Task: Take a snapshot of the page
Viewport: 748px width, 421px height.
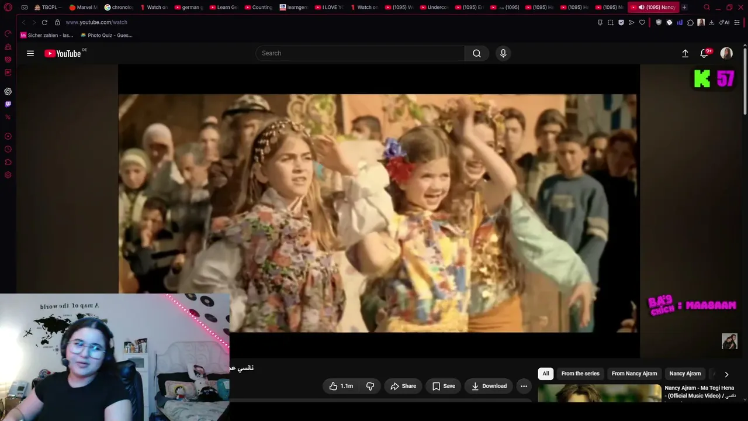Action: pos(611,22)
